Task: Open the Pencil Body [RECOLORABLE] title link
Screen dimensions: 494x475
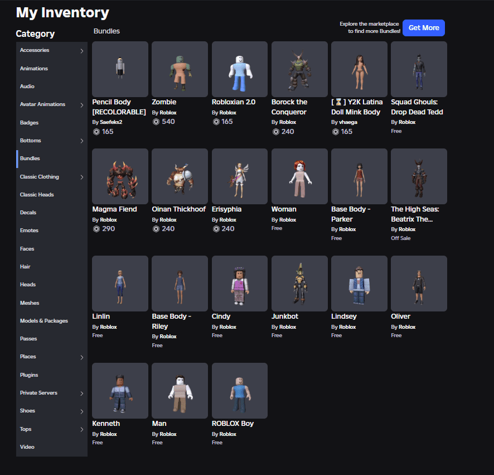Action: [119, 107]
